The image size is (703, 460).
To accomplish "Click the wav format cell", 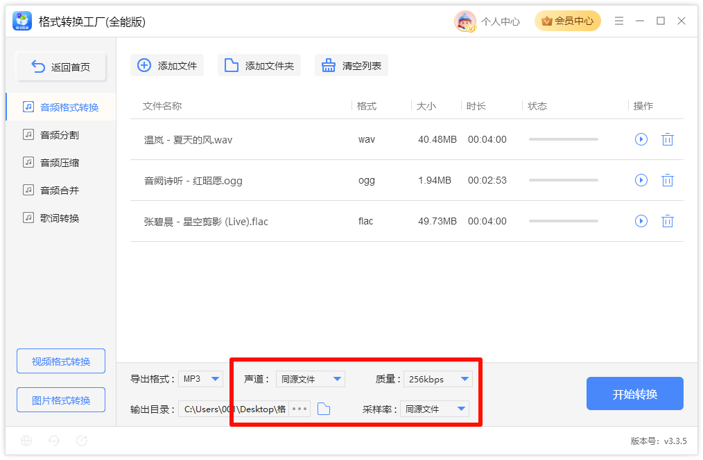I will click(x=366, y=139).
